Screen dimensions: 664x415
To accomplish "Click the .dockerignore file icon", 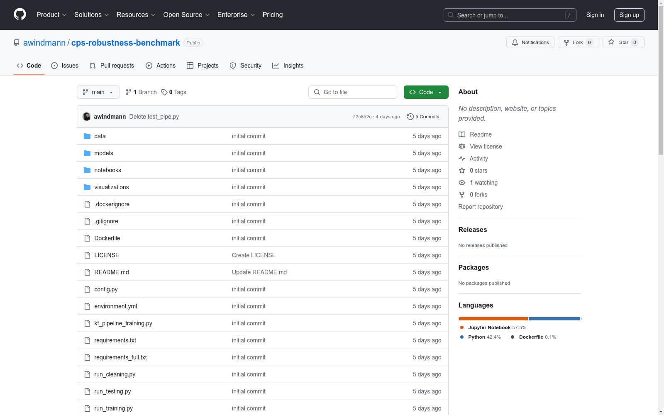I will point(87,204).
